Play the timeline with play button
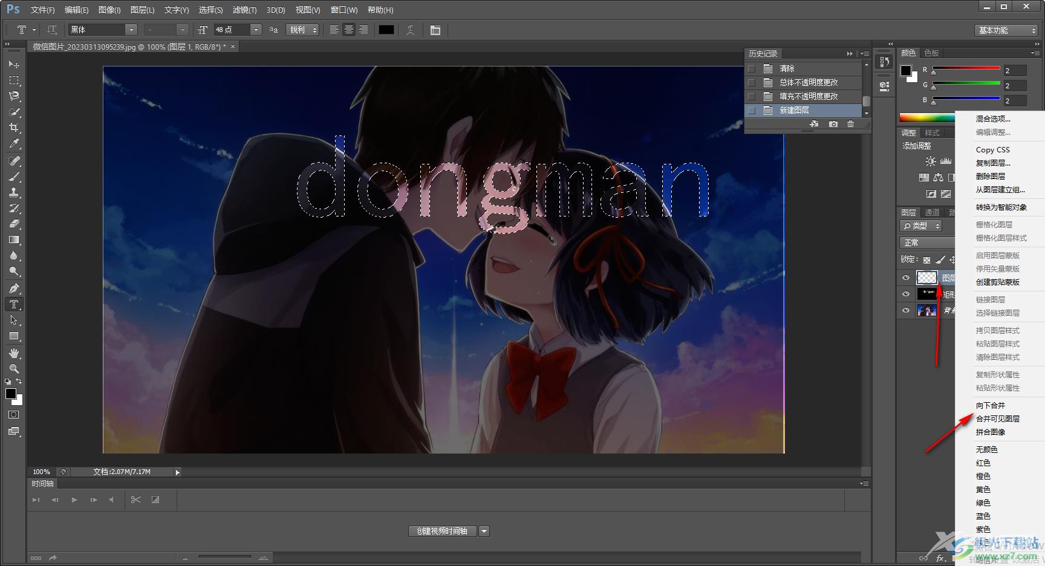This screenshot has width=1045, height=566. tap(74, 499)
